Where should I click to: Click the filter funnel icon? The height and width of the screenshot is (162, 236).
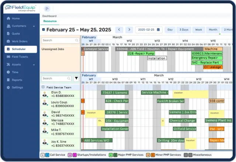[76, 78]
